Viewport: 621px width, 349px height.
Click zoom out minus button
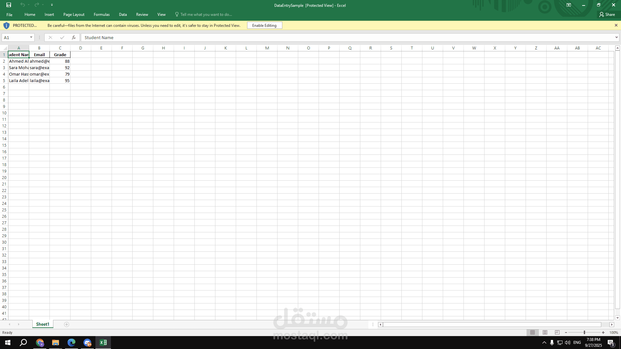click(566, 333)
